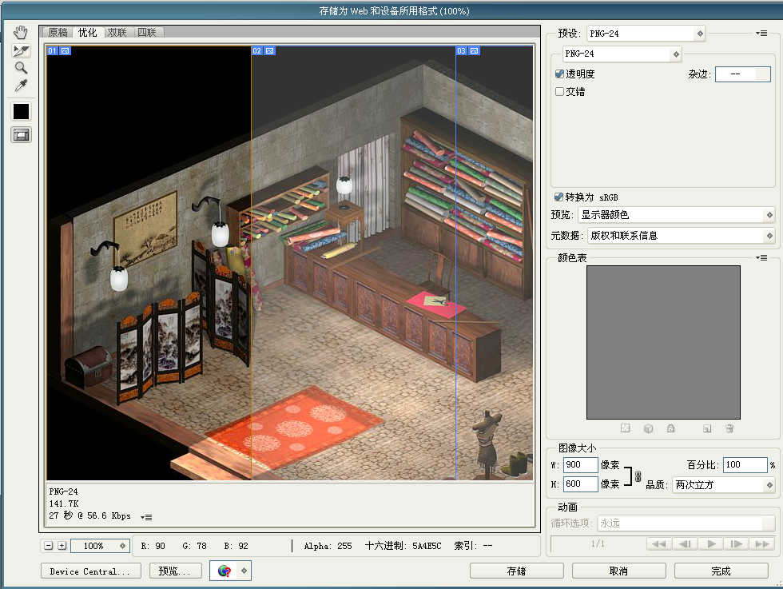Click the web-safe cube icon under color table
This screenshot has height=589, width=783.
click(648, 428)
